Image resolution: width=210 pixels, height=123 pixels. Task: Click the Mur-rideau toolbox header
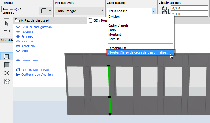[x=7, y=40]
